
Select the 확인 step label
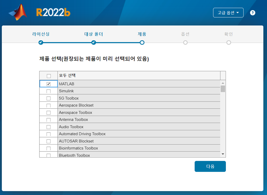(228, 34)
